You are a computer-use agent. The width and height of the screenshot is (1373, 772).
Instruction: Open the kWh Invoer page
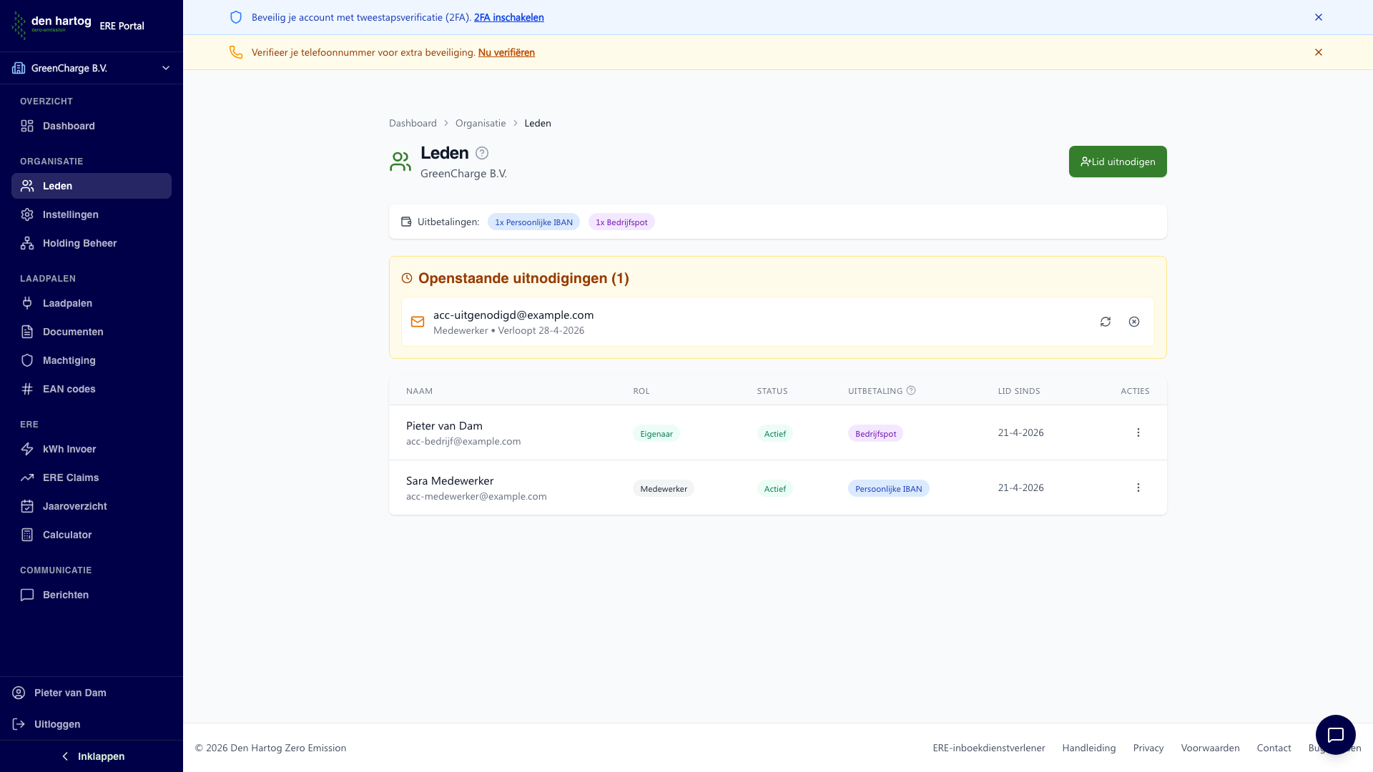pos(92,449)
